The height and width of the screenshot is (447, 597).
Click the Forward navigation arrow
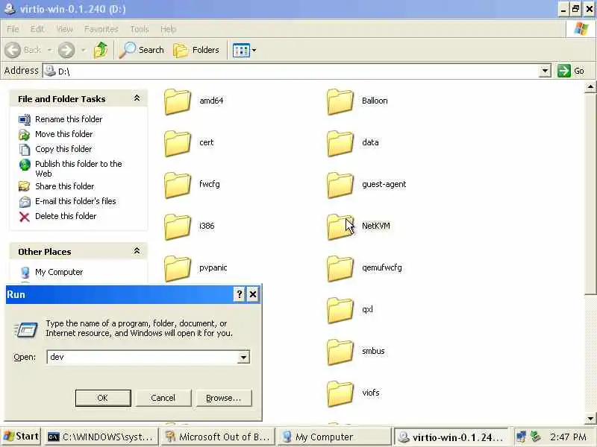pos(66,50)
